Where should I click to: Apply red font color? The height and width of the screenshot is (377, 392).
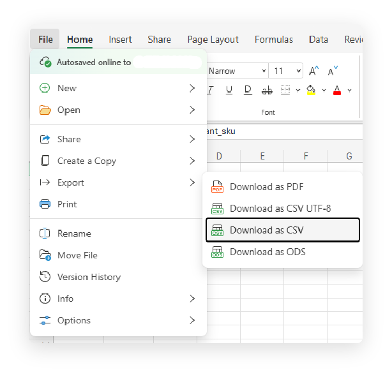click(337, 90)
